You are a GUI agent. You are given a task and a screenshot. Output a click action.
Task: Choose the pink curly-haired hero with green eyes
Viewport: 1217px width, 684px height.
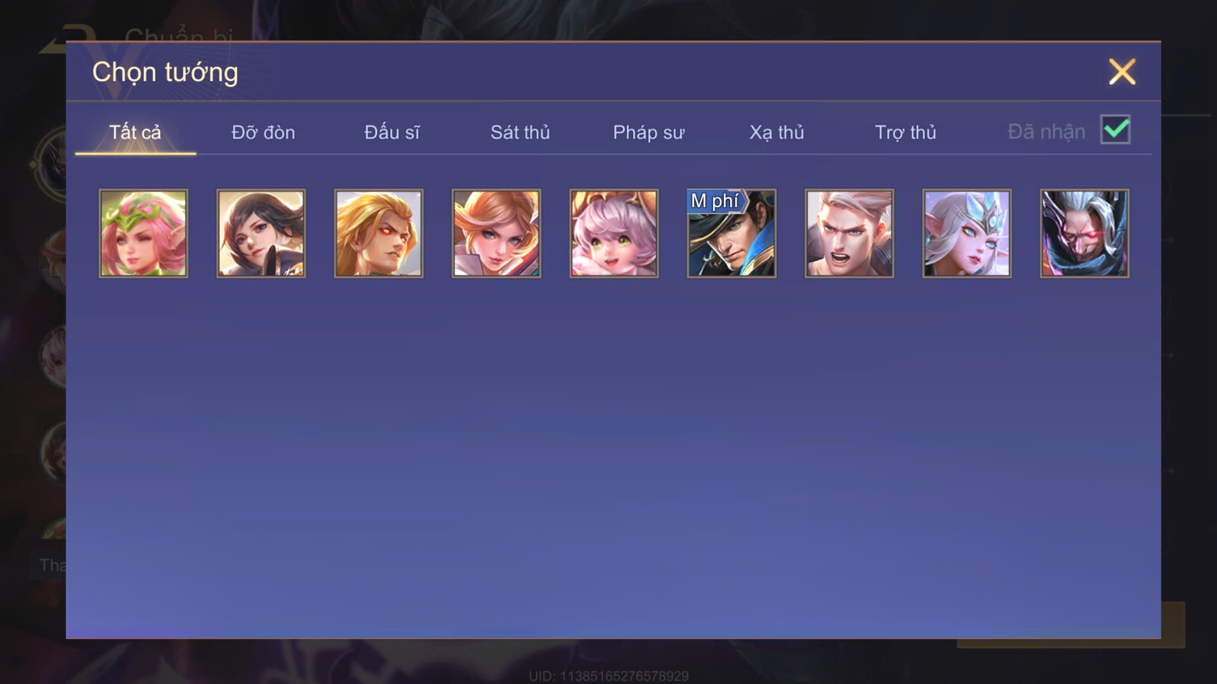pos(614,233)
